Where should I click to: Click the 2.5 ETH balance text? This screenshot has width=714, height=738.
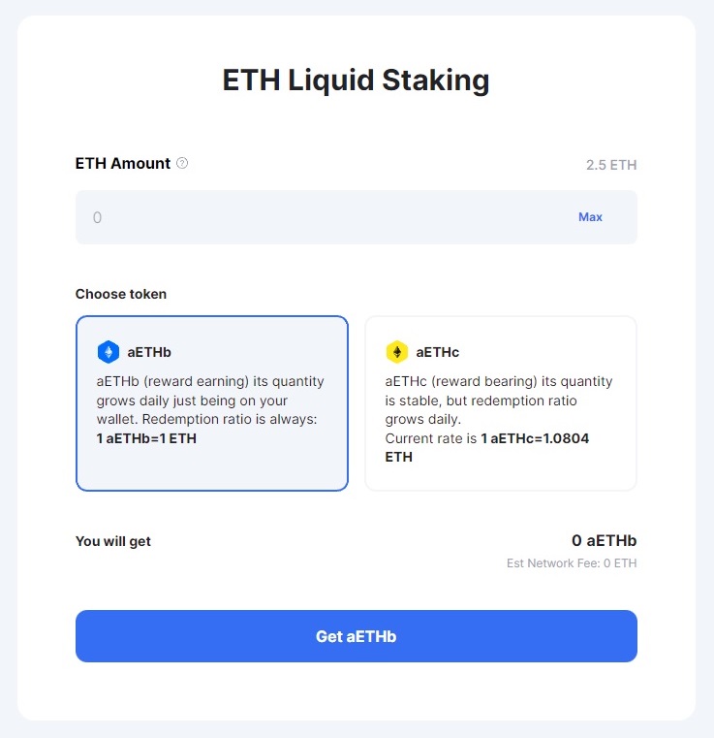(611, 165)
